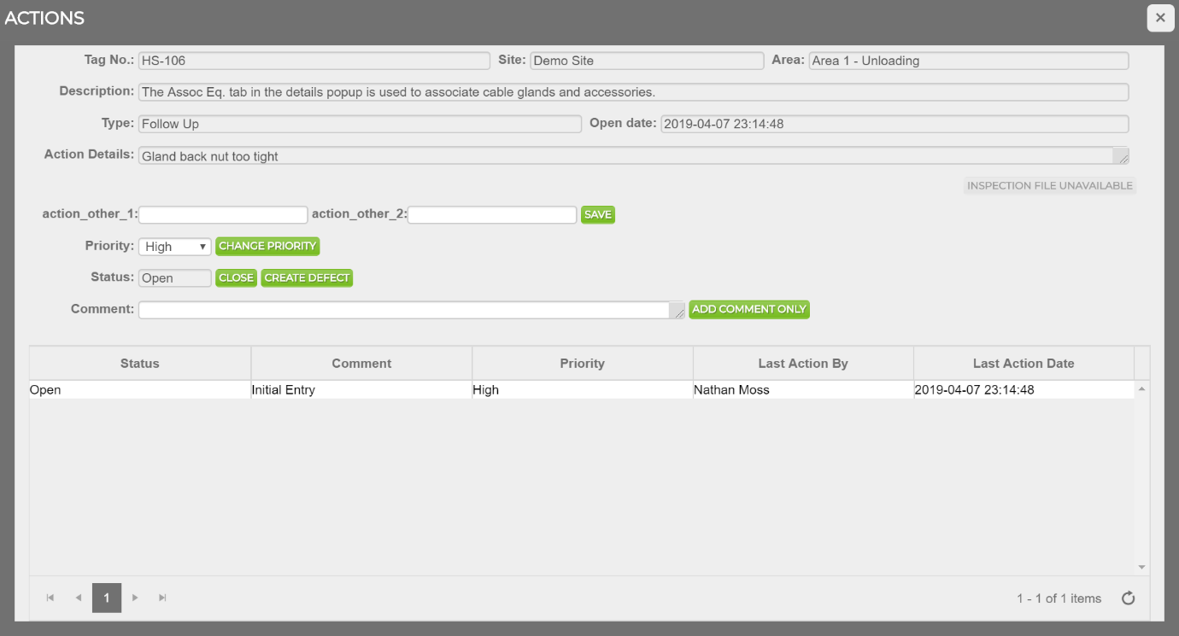
Task: Add a comment only
Action: coord(748,309)
